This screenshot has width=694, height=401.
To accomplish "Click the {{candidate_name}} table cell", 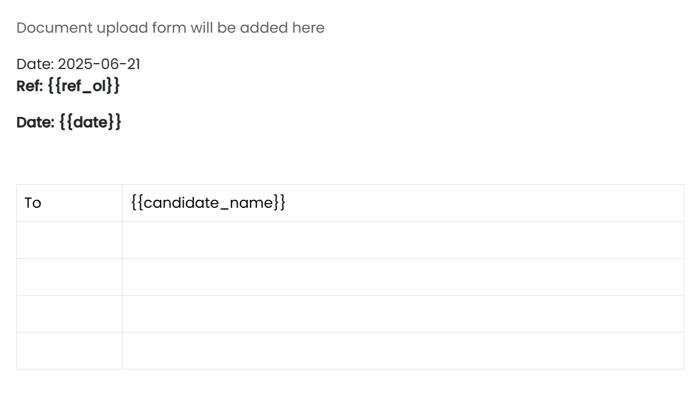I will pos(403,203).
